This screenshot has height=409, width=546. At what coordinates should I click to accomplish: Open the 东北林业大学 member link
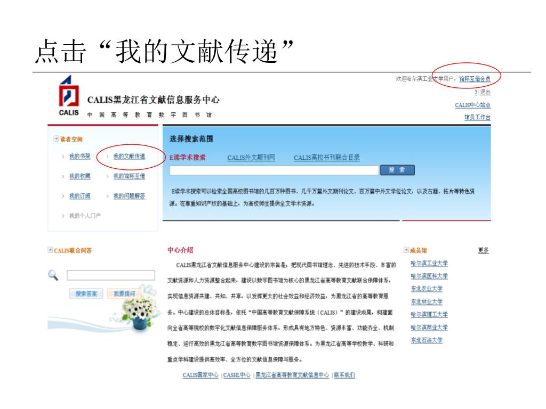pyautogui.click(x=427, y=301)
